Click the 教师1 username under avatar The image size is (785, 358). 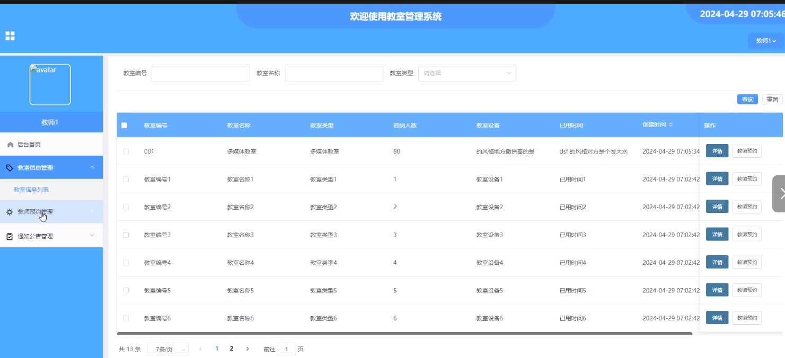point(49,122)
